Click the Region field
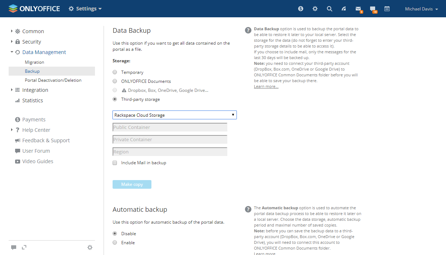 [170, 152]
